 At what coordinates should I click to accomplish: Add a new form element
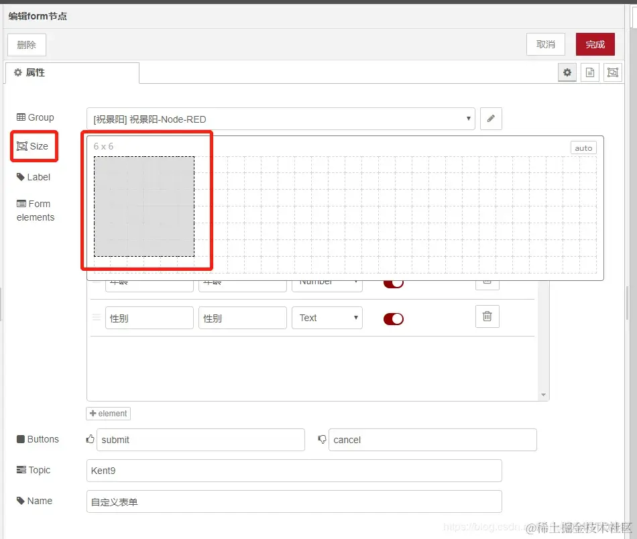108,414
